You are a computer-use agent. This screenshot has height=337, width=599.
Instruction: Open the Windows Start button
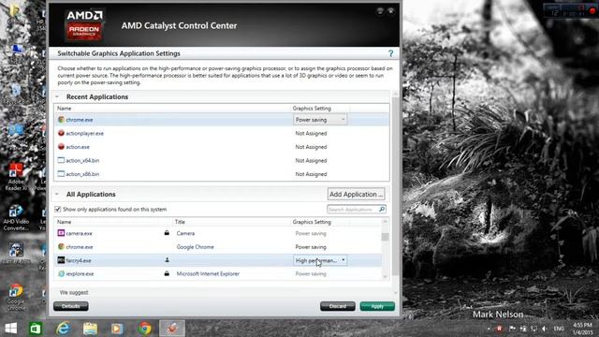[10, 329]
